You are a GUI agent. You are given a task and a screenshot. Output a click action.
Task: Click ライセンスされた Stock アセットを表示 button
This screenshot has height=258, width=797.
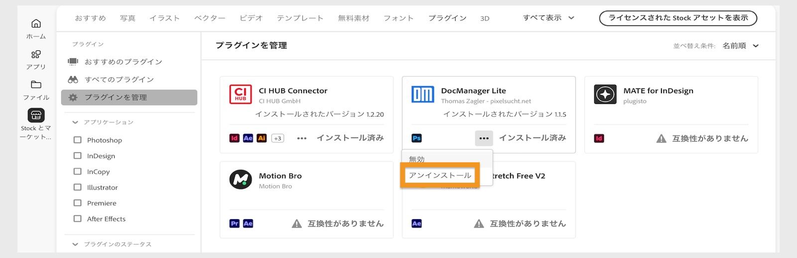tap(678, 18)
